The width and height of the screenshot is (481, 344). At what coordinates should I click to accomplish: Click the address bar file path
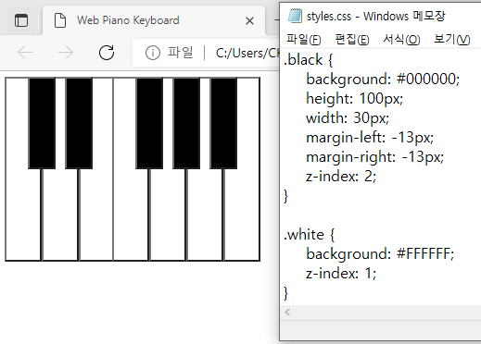[x=247, y=53]
